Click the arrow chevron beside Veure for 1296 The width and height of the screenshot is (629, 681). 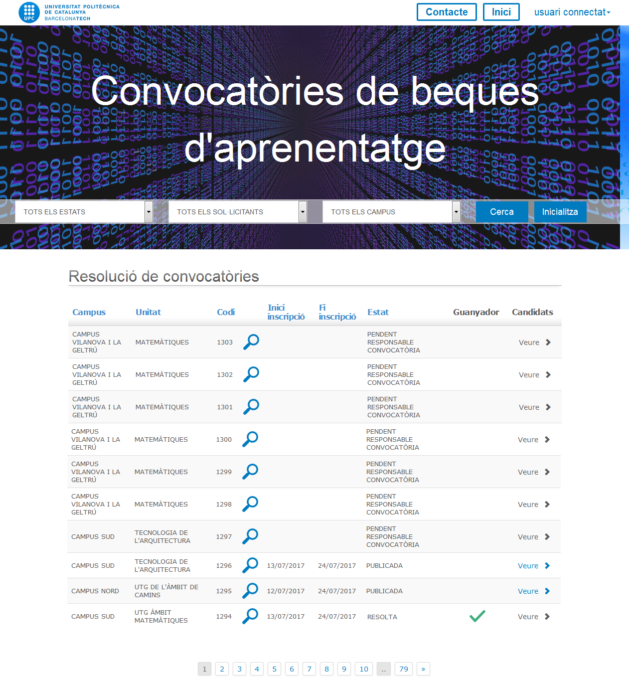coord(547,566)
